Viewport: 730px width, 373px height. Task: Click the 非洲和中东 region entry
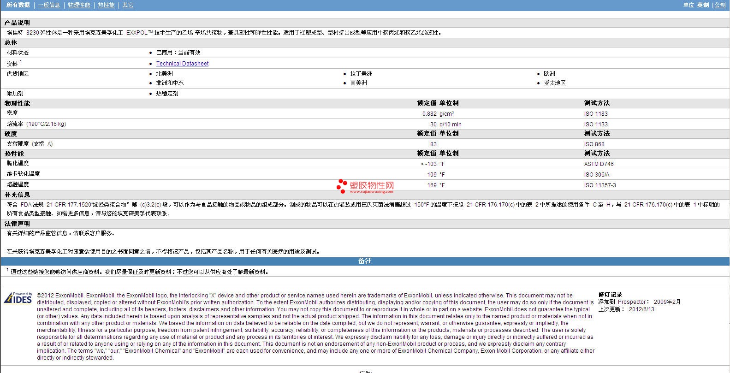tap(170, 83)
